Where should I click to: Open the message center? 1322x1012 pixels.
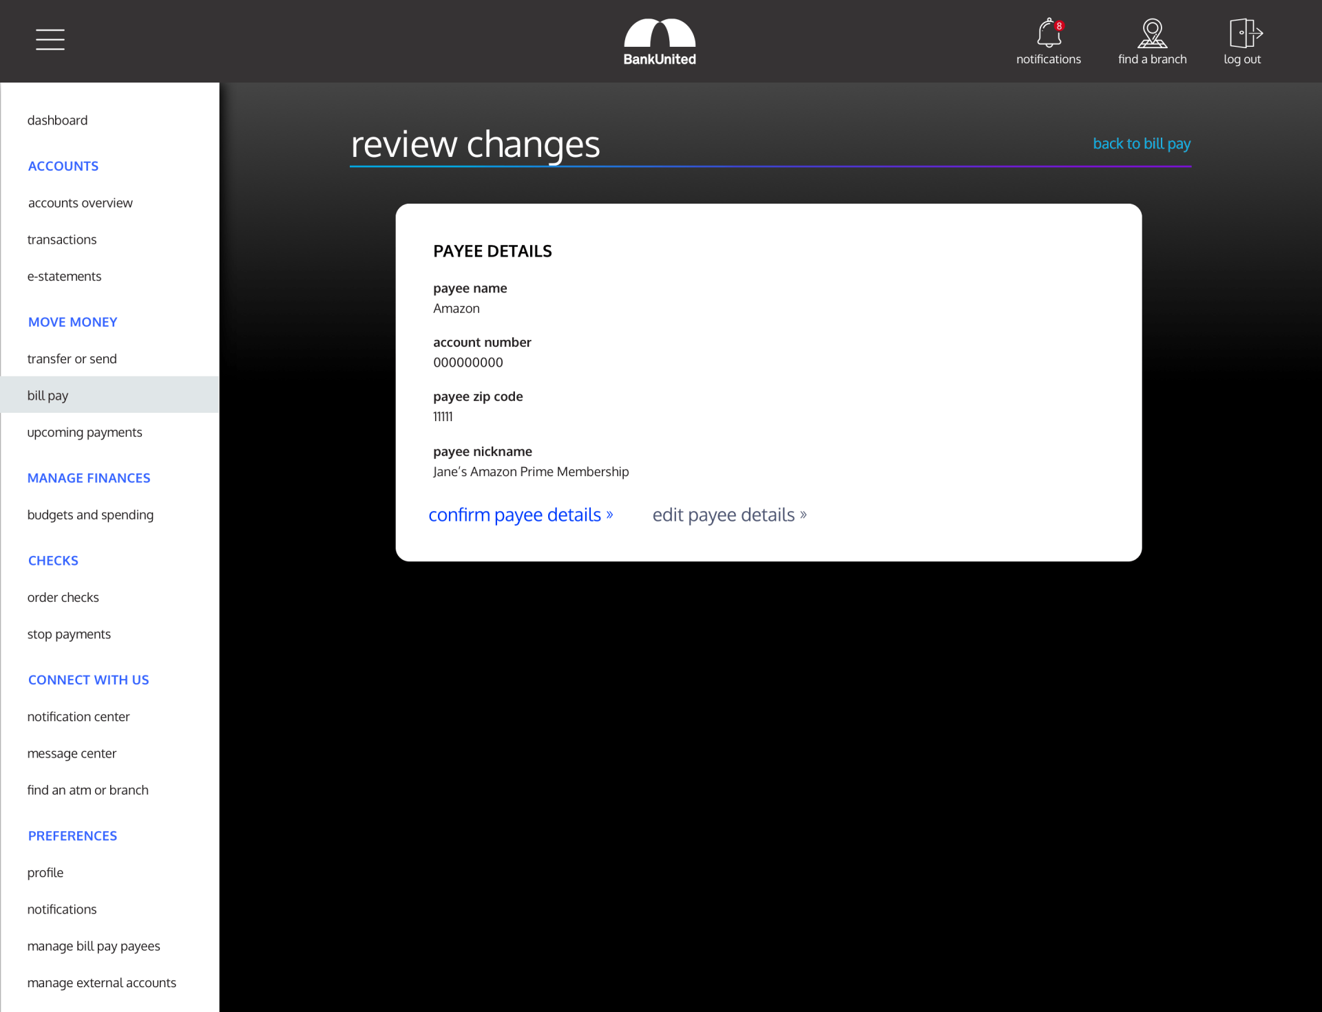pos(72,753)
